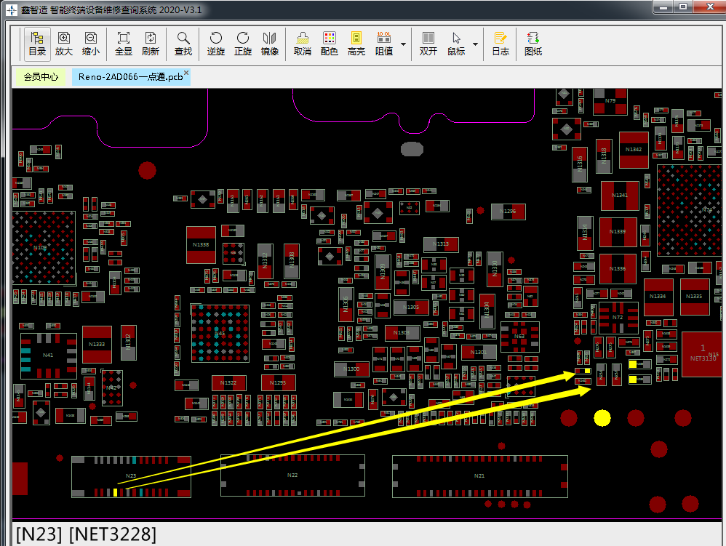Select connector N21 on the board
Screen dimensions: 726x546
479,476
